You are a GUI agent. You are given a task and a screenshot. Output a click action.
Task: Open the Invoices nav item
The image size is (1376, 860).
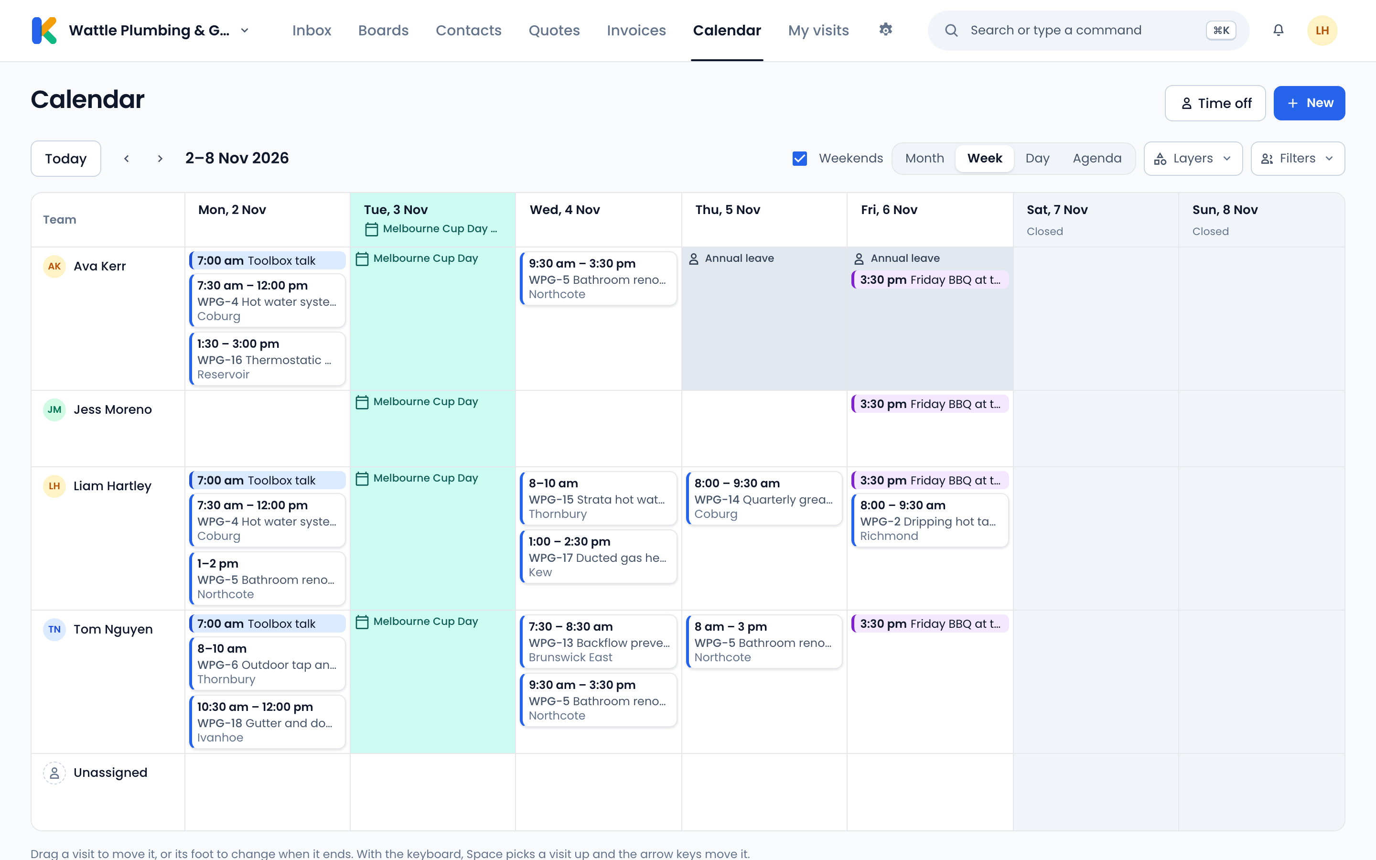pos(636,30)
